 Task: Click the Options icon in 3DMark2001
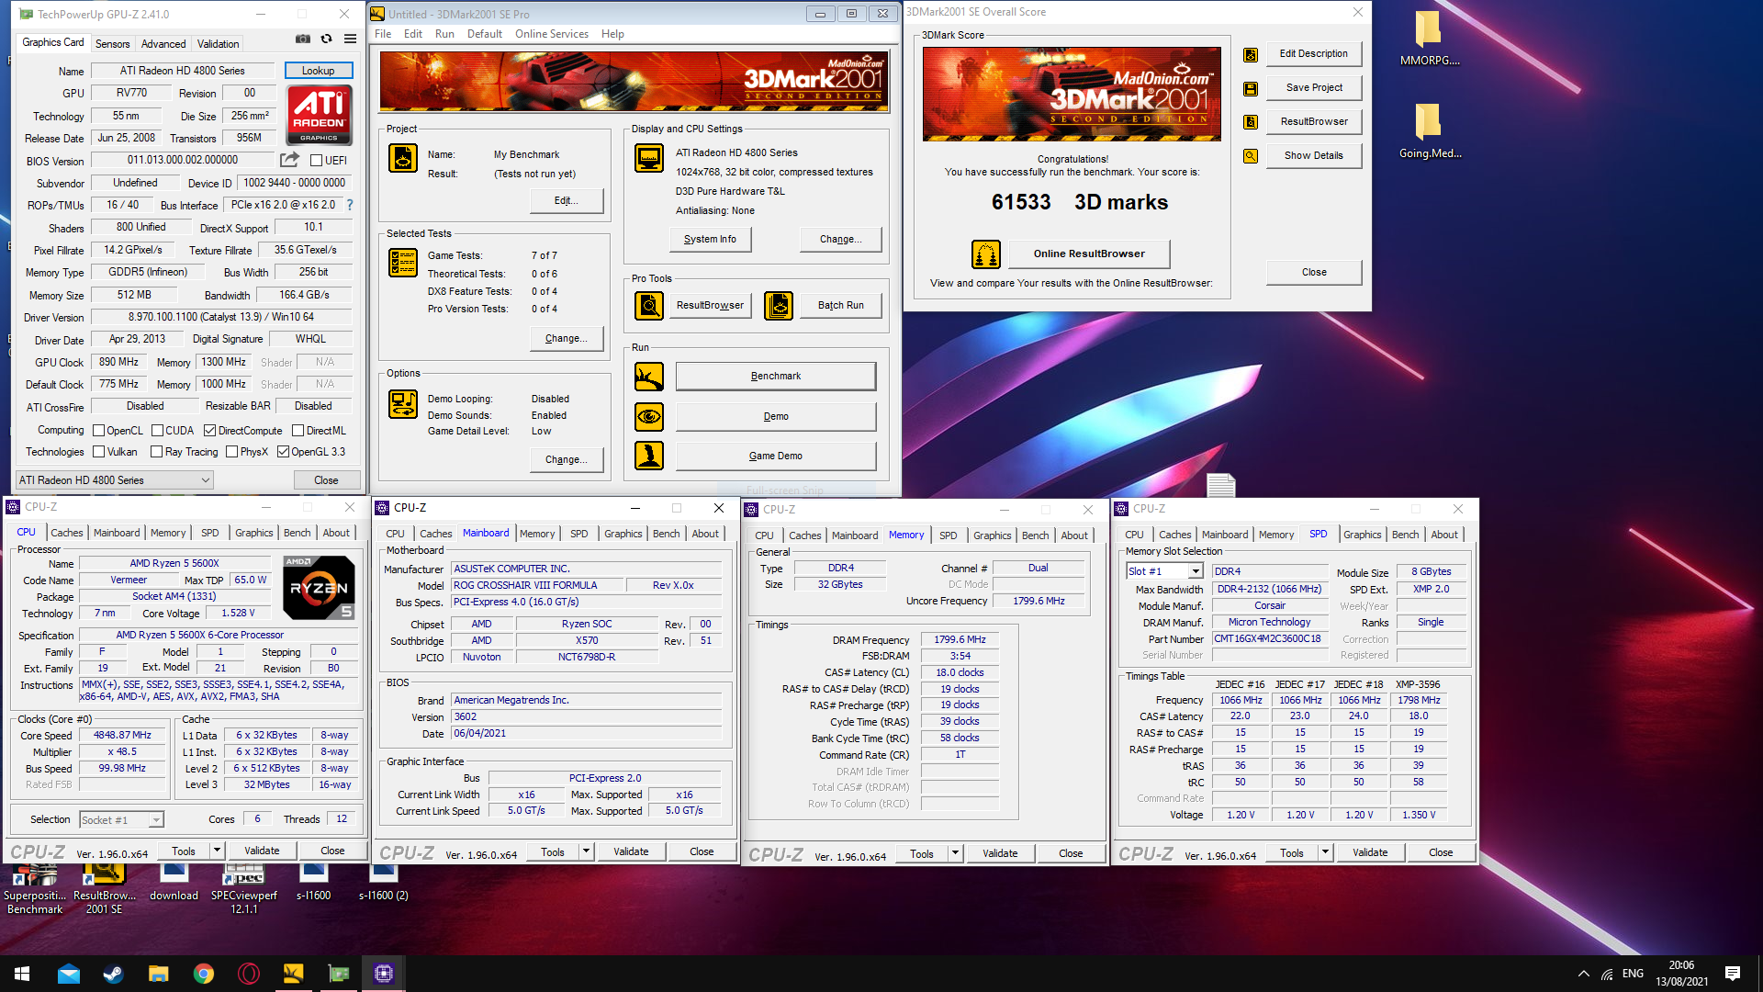403,404
